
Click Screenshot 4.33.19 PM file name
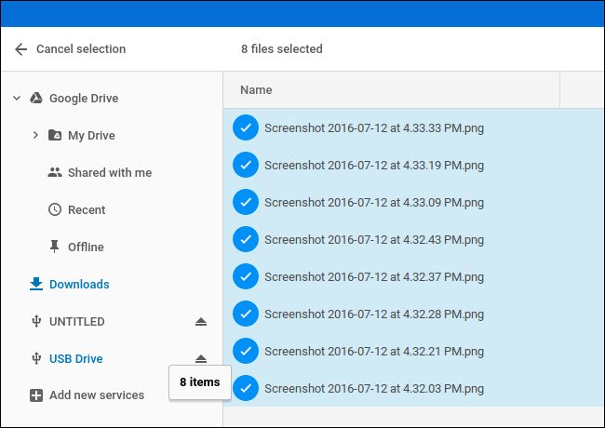point(374,165)
